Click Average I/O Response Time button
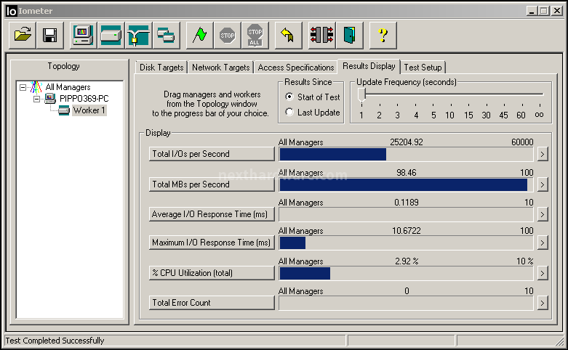The image size is (568, 350). coord(212,214)
